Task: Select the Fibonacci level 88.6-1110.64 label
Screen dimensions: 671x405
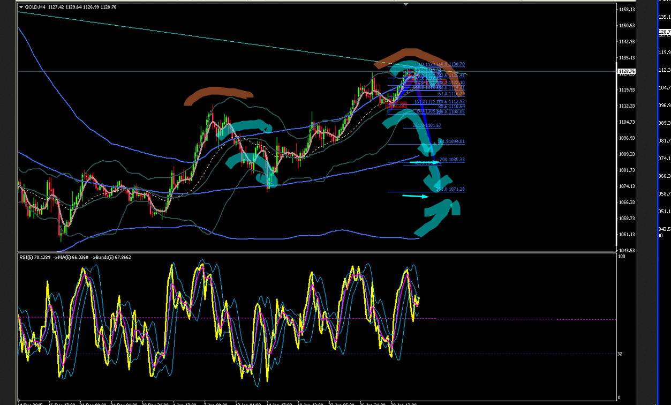Action: [451, 107]
